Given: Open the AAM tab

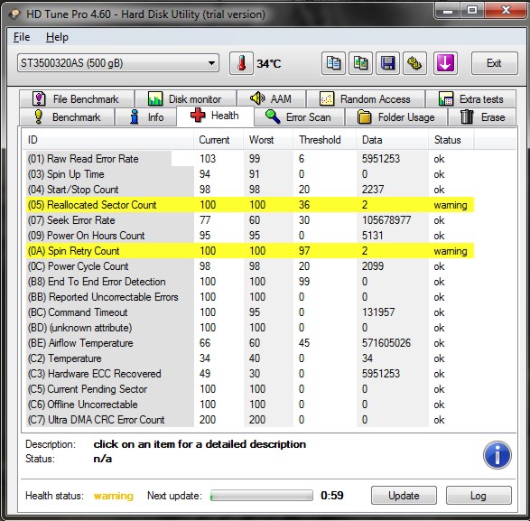Looking at the screenshot, I should pos(272,99).
